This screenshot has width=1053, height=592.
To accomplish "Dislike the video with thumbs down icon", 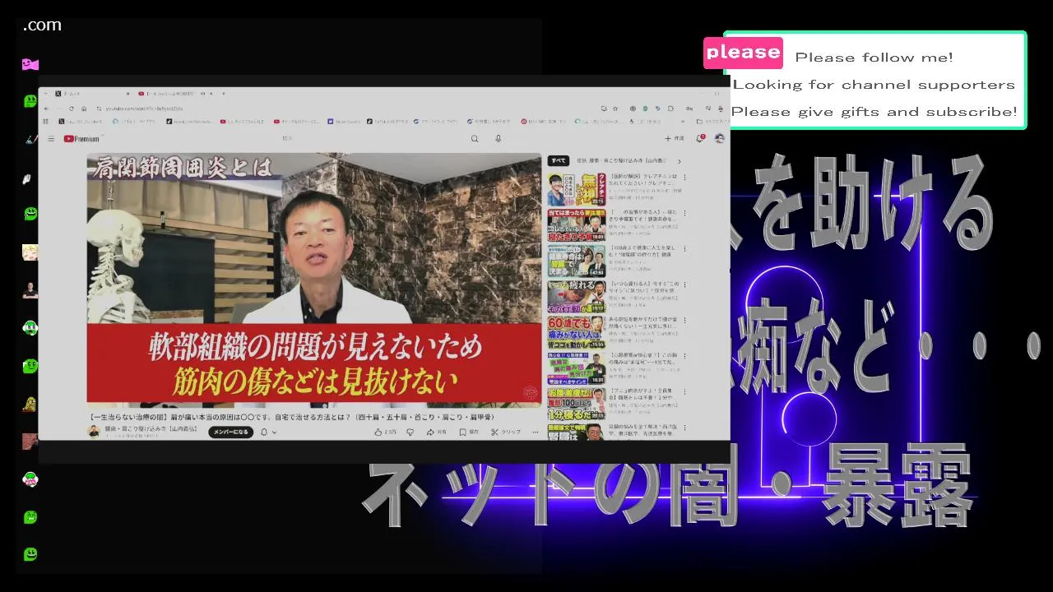I will [x=410, y=432].
